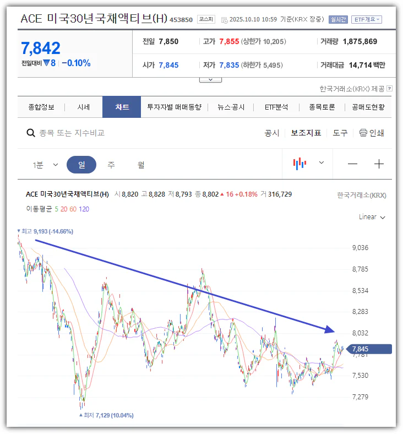Switch to the 종합정보 tab

(x=41, y=107)
